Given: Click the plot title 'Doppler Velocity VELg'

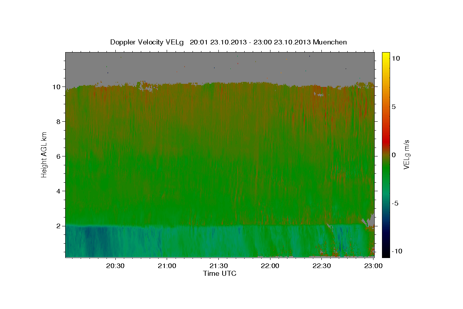Looking at the screenshot, I should point(147,42).
